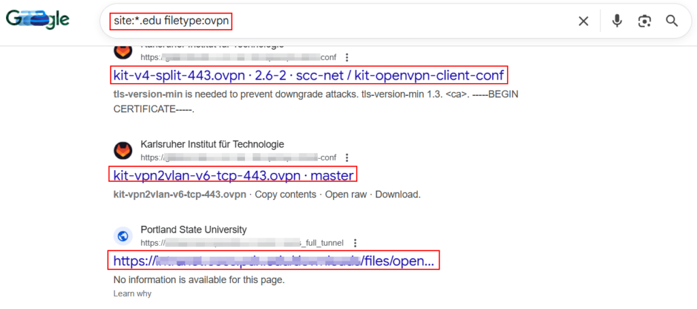The width and height of the screenshot is (697, 309).
Task: Click in the search box containing site:*.edu query
Action: coord(340,21)
